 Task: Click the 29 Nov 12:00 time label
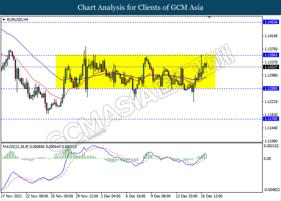click(x=87, y=196)
